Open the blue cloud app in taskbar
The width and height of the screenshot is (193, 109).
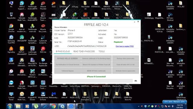pos(71,106)
